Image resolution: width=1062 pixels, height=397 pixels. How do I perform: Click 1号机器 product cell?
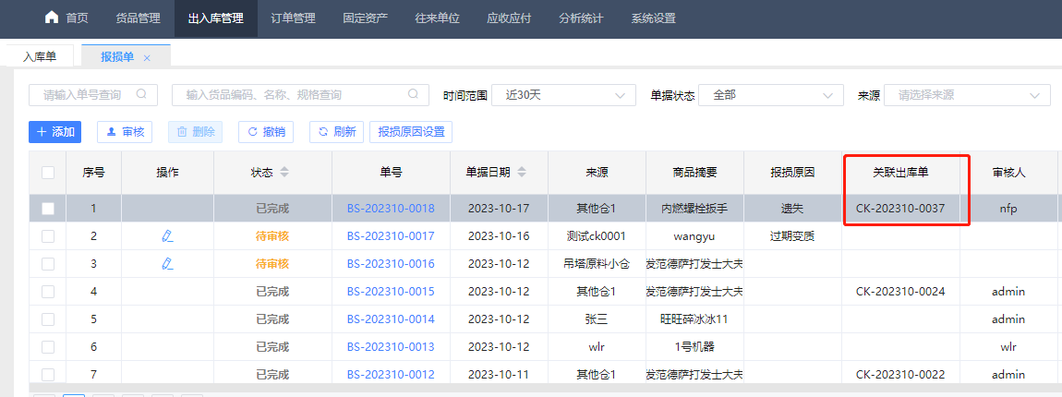click(694, 347)
